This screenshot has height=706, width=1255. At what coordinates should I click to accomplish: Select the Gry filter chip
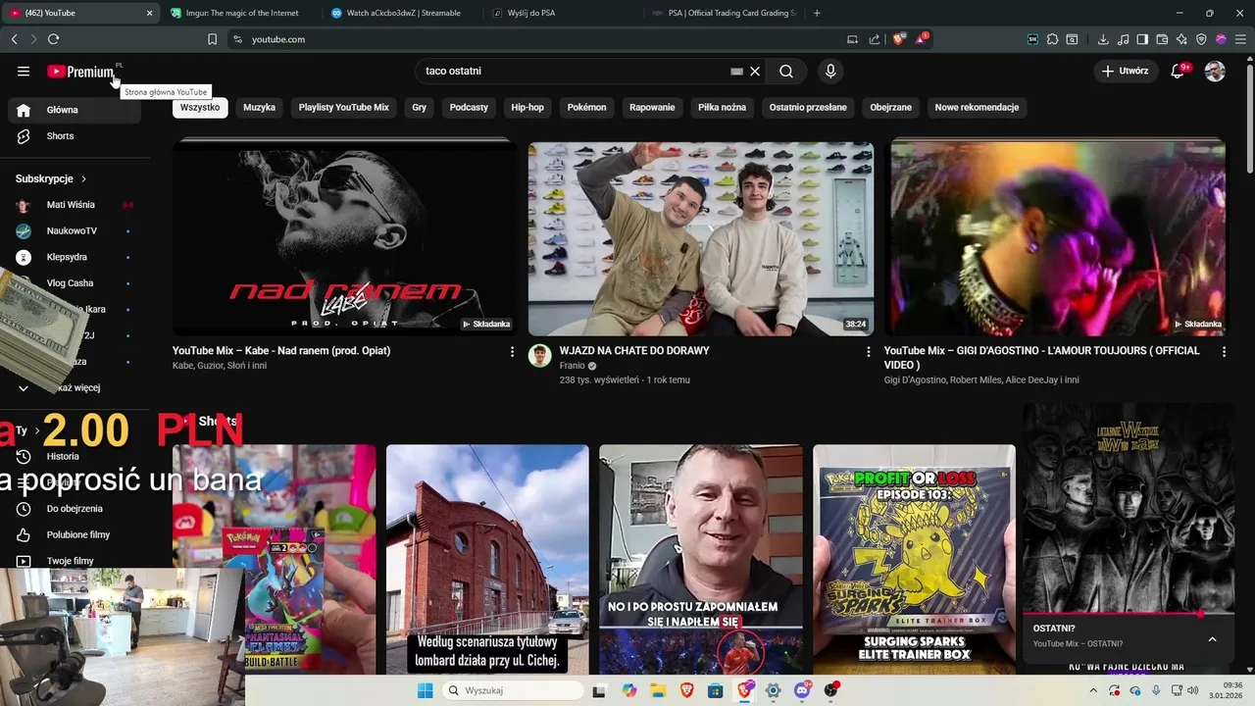point(420,107)
